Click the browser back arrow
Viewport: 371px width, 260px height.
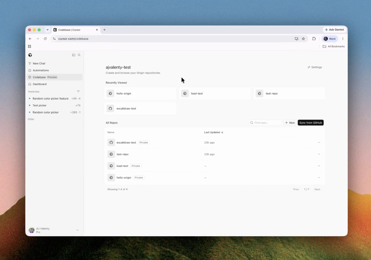[x=30, y=39]
